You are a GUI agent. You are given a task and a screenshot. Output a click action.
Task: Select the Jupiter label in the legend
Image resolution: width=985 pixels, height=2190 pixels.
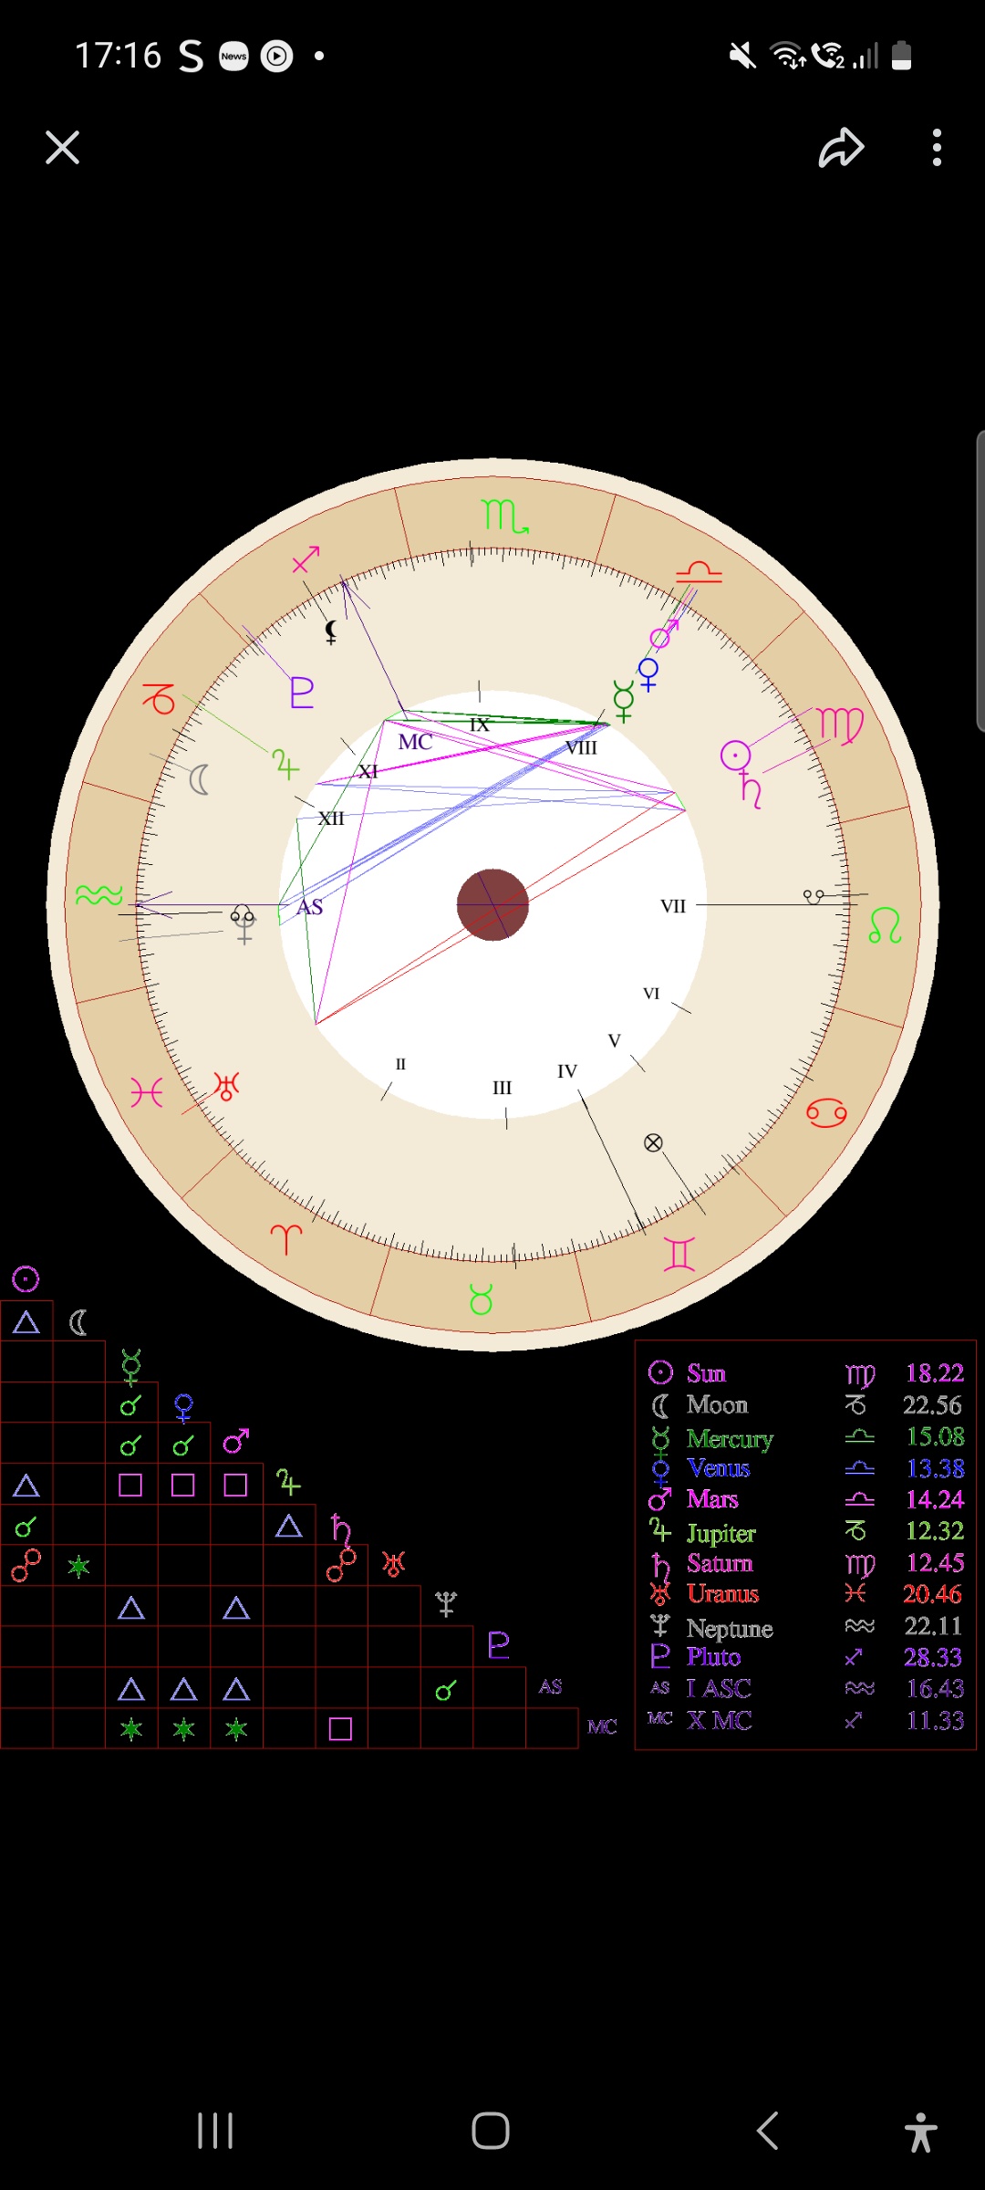pyautogui.click(x=721, y=1533)
